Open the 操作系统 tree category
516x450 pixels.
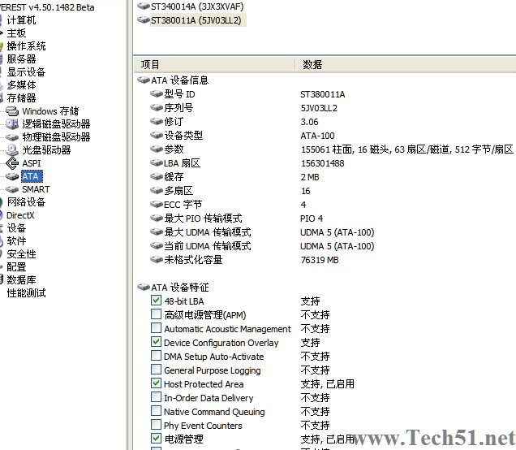tap(26, 46)
